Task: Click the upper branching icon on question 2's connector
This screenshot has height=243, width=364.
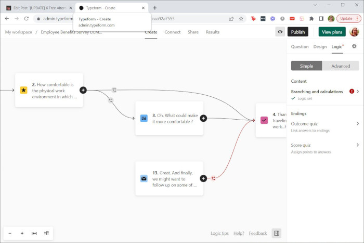Action: point(114,90)
